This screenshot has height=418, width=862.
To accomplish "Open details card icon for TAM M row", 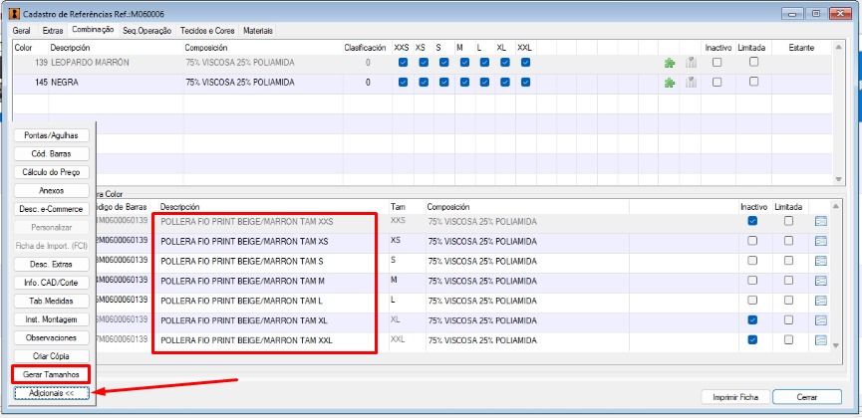I will tap(821, 281).
